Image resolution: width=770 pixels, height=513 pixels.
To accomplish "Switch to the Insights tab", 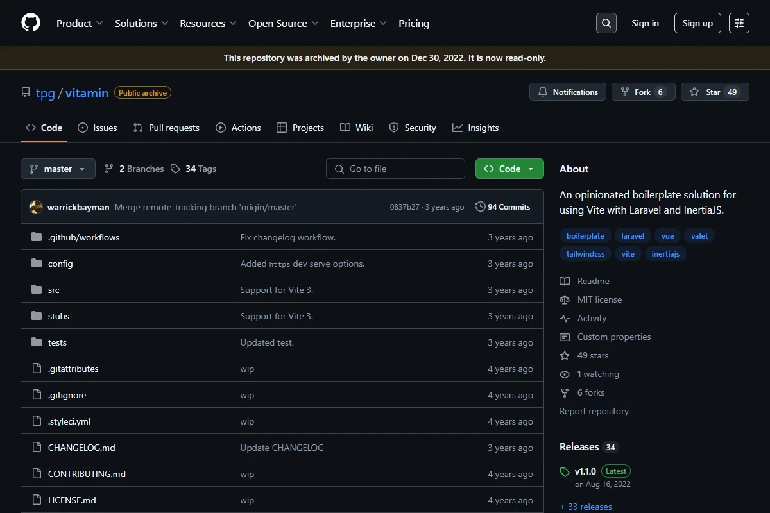I will (x=475, y=128).
